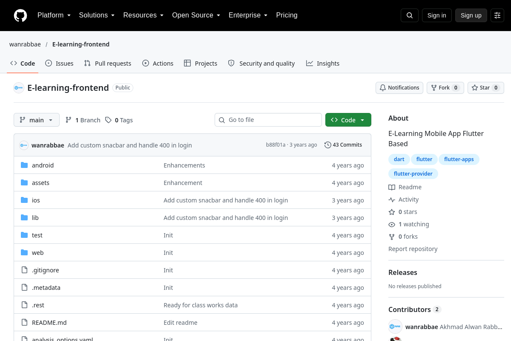This screenshot has height=341, width=511.
Task: Expand the Enterprise menu
Action: (x=248, y=15)
